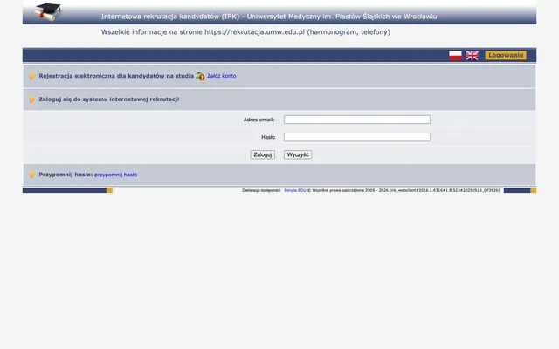Click the Przypomnij hasło heading text

click(66, 174)
